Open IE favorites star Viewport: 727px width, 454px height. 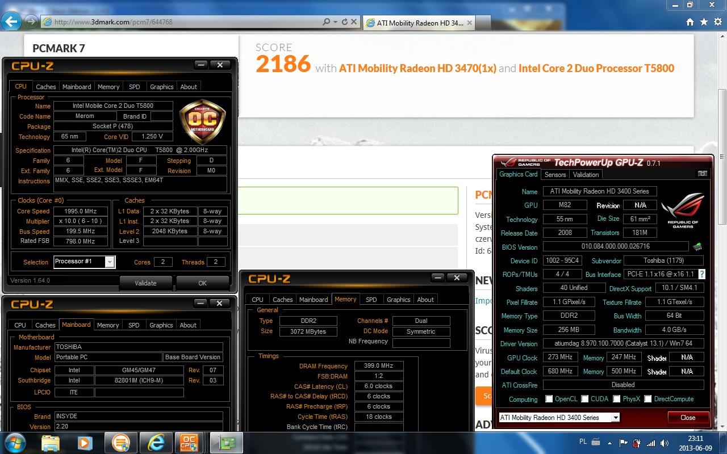pos(704,22)
